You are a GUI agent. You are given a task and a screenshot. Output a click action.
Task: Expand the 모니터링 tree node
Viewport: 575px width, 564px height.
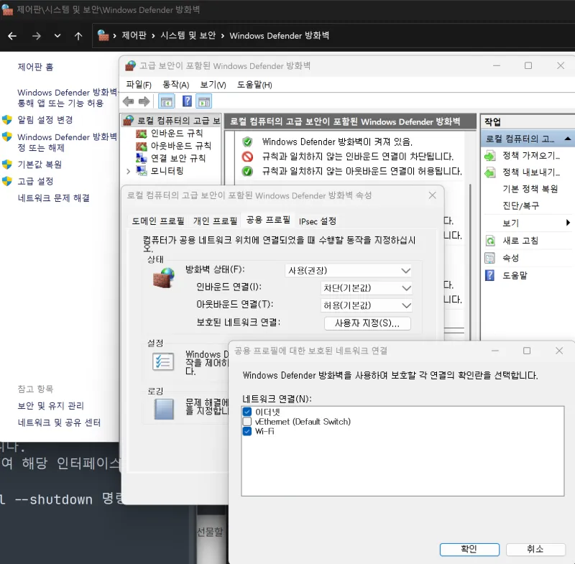[129, 171]
